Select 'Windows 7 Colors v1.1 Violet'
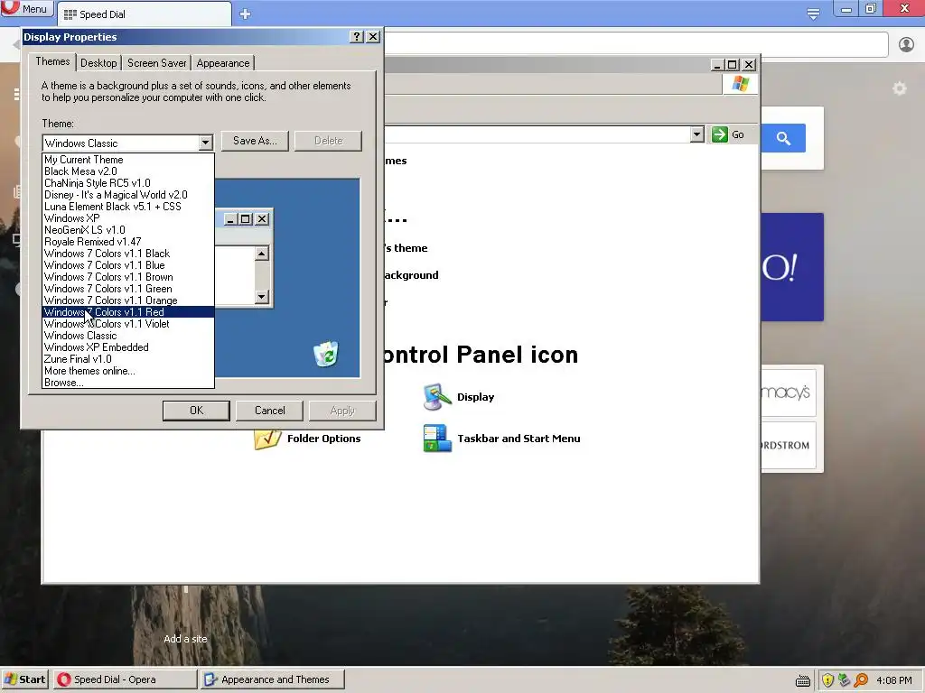Image resolution: width=925 pixels, height=693 pixels. (x=128, y=324)
